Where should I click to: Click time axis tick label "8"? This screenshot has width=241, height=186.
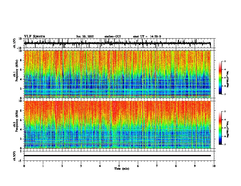tap(176, 166)
